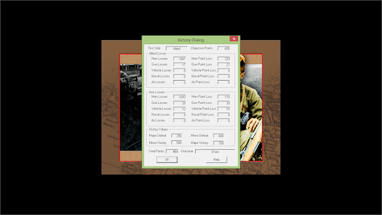382x215 pixels.
Task: Select the Major Victory value field showing 700
Action: coord(218,143)
